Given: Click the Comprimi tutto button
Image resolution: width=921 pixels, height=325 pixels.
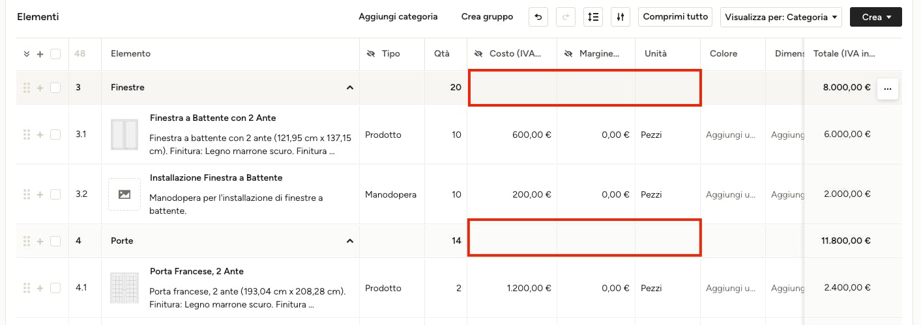Looking at the screenshot, I should coord(675,17).
